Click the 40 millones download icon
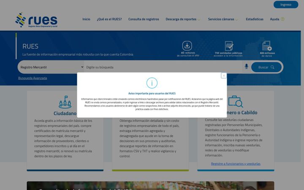 [x=187, y=46]
